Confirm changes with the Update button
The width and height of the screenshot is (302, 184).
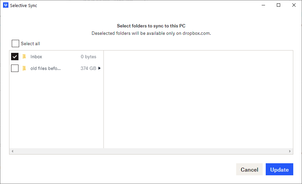pyautogui.click(x=279, y=170)
